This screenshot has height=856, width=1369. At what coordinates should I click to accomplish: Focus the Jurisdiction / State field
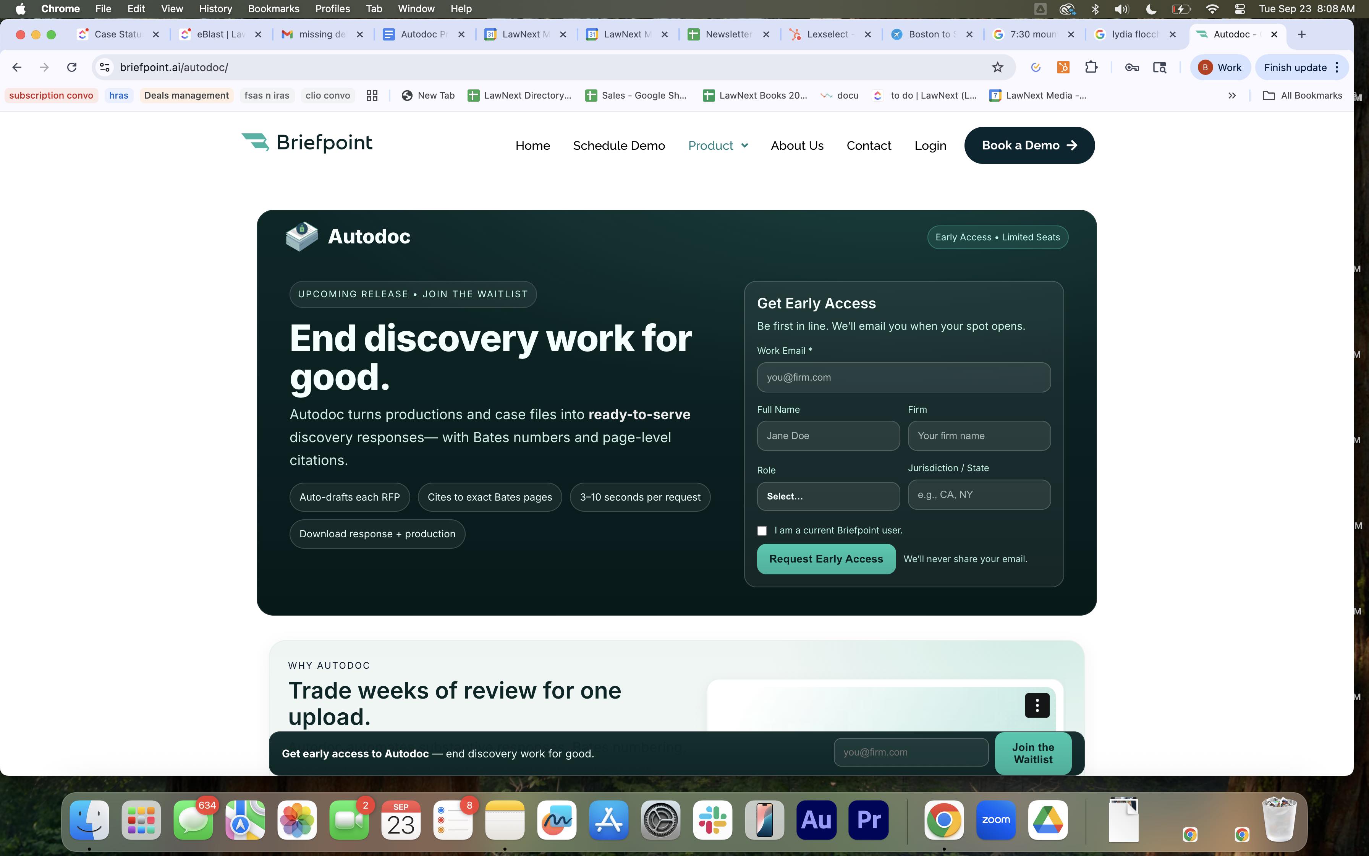(x=979, y=495)
